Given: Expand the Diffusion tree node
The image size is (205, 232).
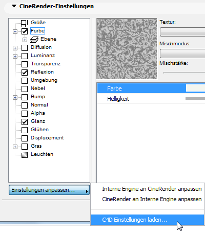Looking at the screenshot, I should click(x=15, y=48).
